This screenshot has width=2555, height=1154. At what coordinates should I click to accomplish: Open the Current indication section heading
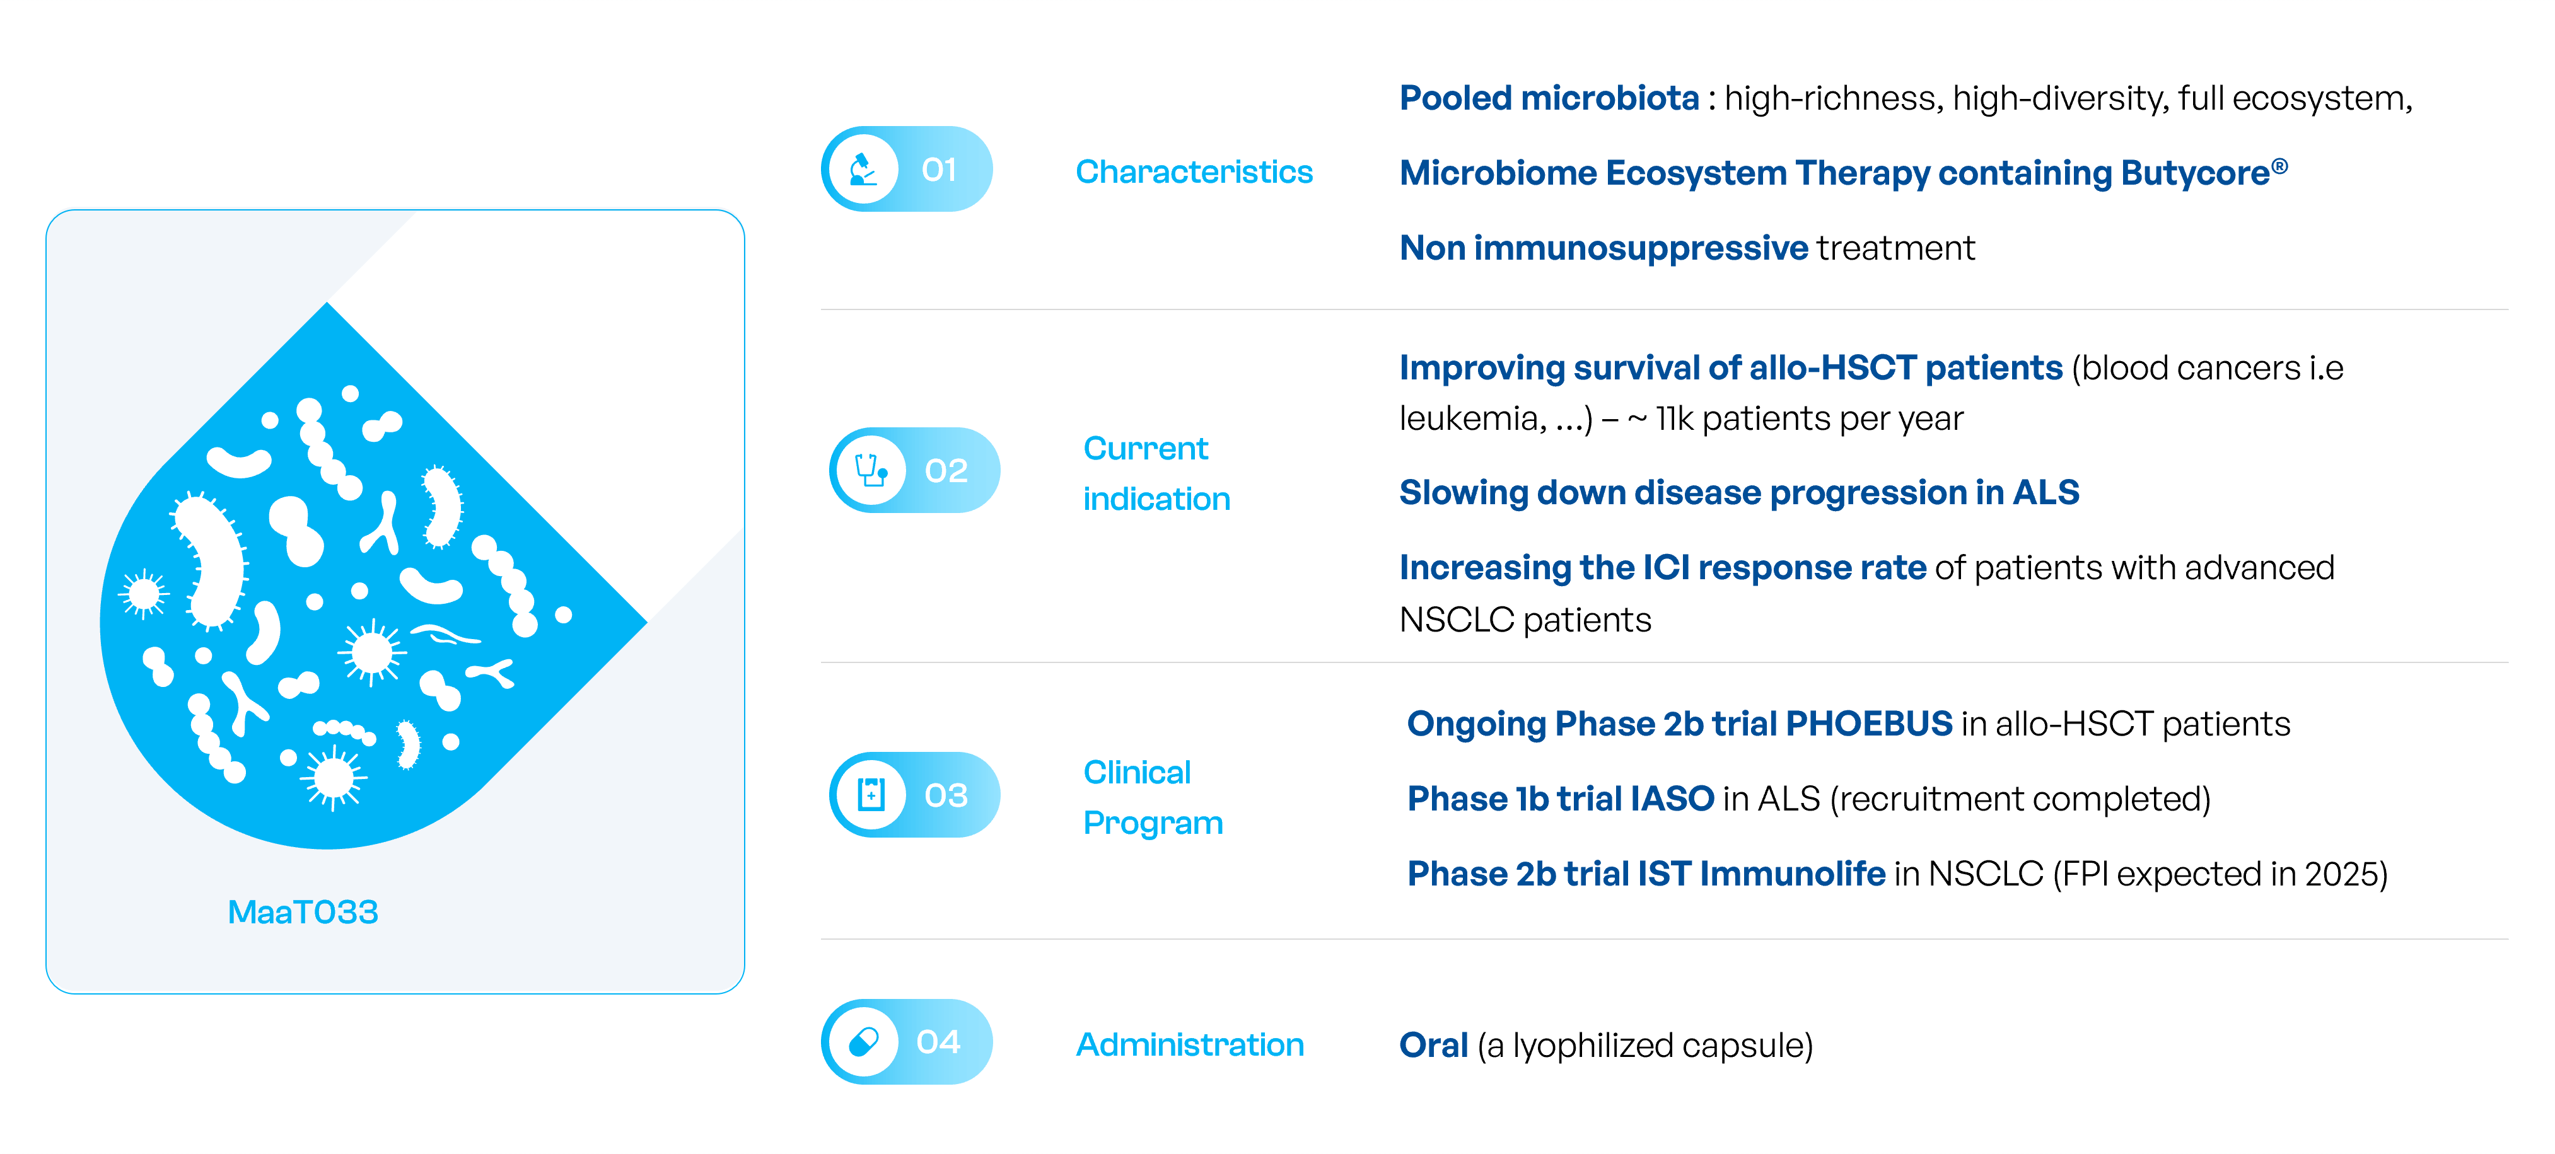pyautogui.click(x=1156, y=473)
